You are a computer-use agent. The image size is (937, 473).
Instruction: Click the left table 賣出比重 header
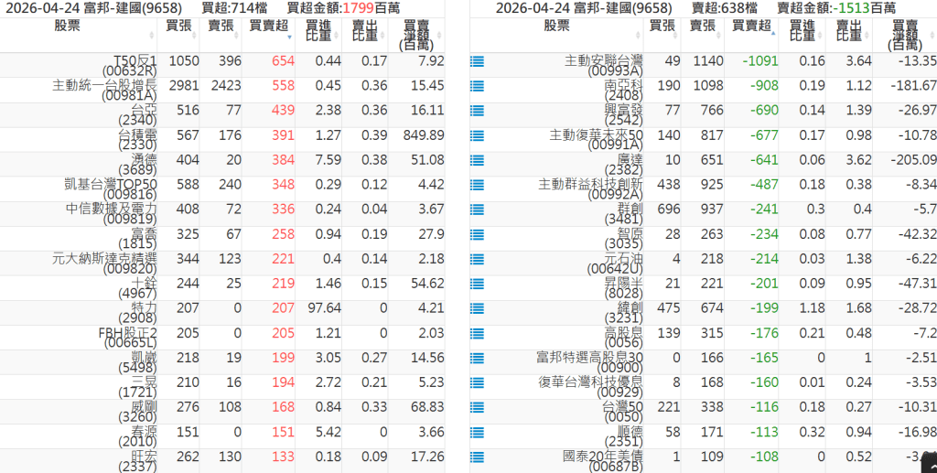point(364,33)
